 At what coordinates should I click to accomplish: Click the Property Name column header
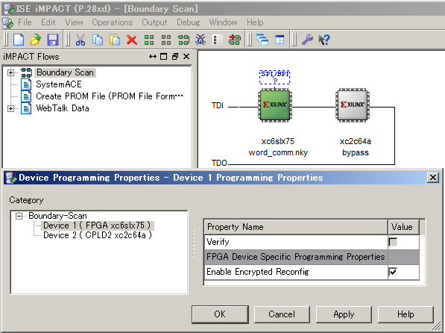296,227
